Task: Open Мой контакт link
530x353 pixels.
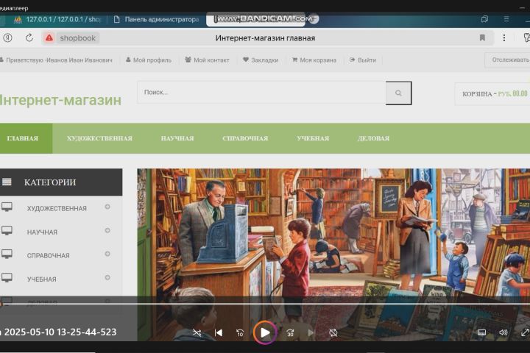Action: click(207, 60)
